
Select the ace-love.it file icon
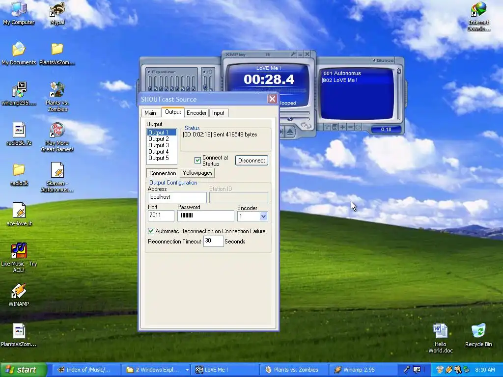[x=19, y=215]
